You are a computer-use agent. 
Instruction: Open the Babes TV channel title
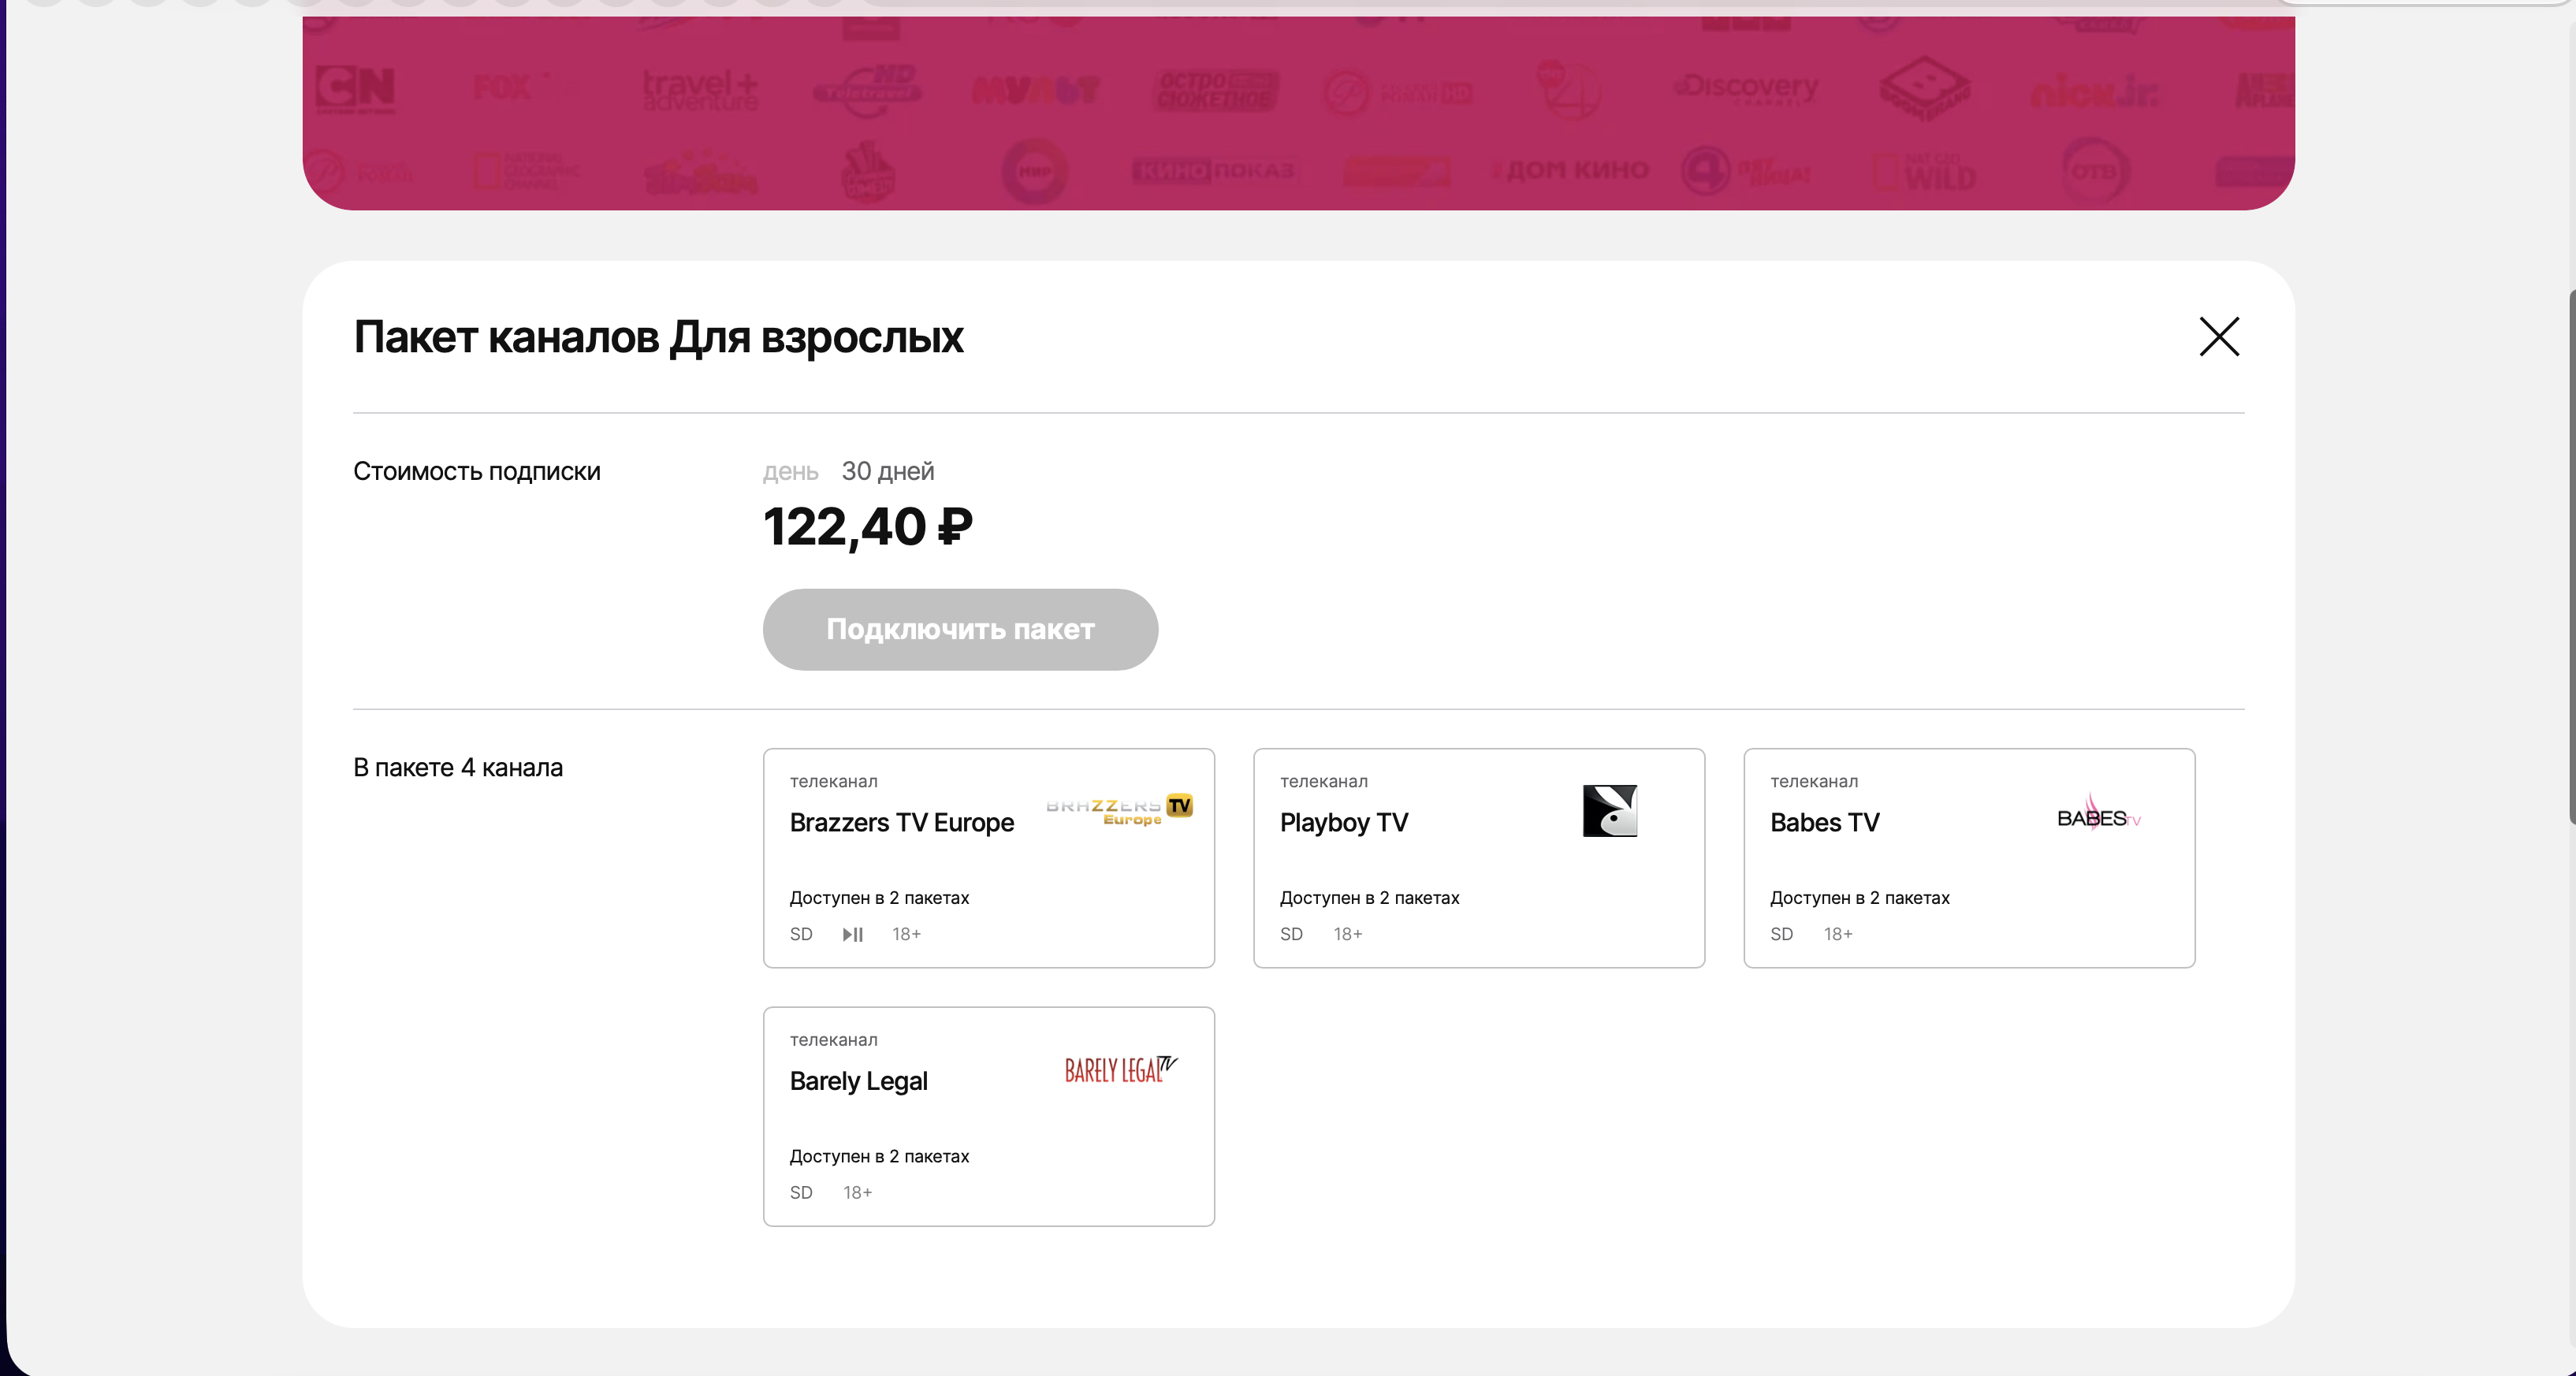click(1824, 822)
